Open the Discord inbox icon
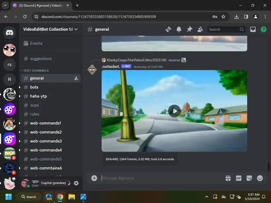The height and width of the screenshot is (203, 271). click(x=253, y=29)
